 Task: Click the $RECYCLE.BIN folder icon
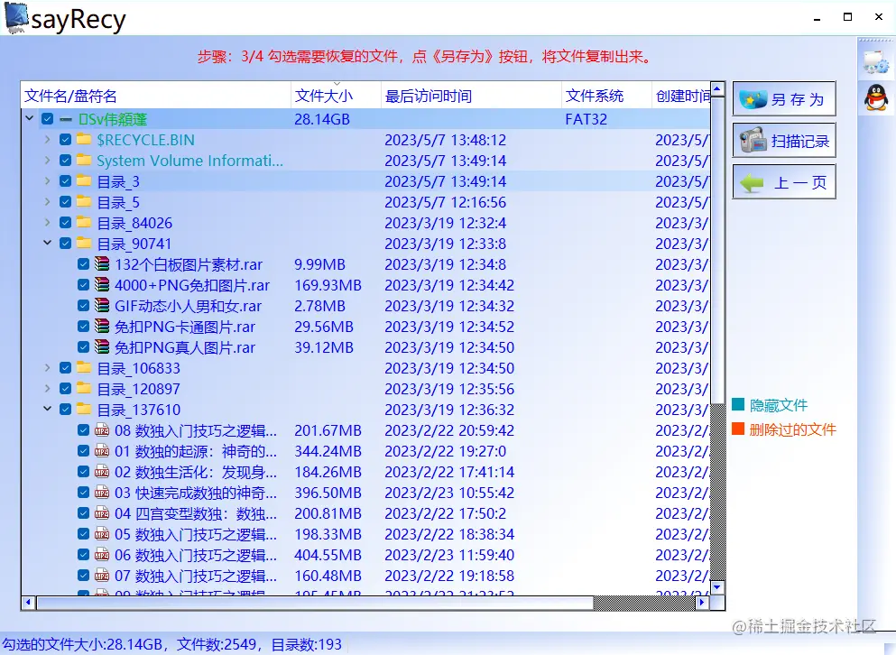click(84, 140)
